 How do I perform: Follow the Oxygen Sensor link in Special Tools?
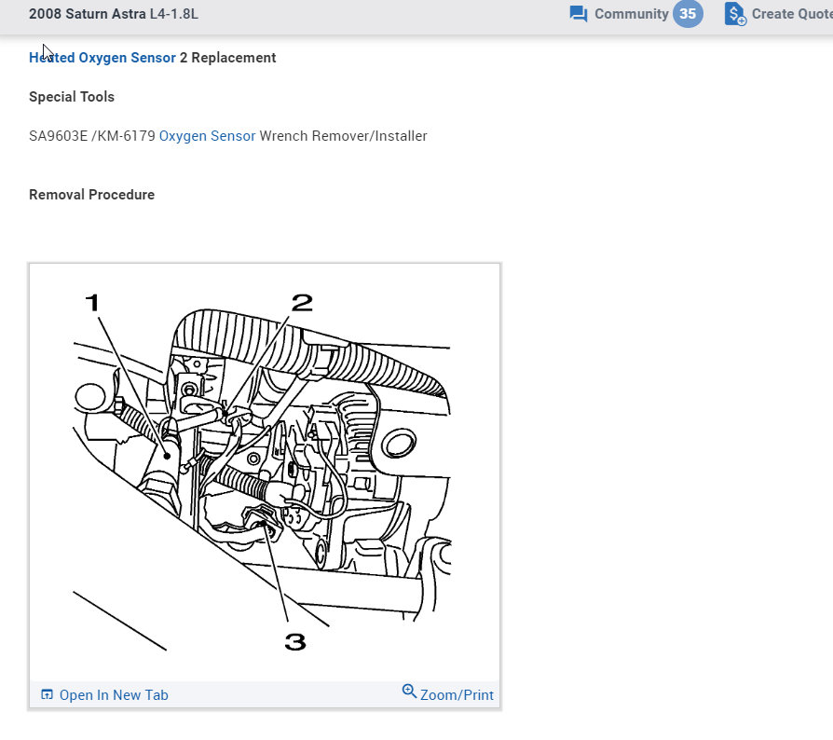tap(207, 136)
